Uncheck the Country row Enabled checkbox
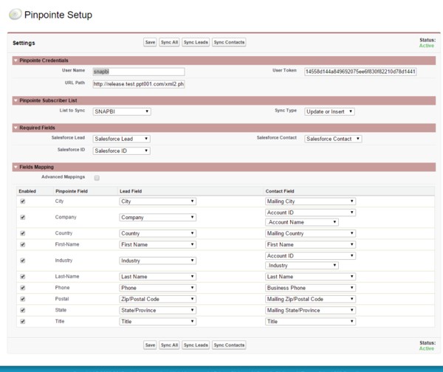 [23, 233]
